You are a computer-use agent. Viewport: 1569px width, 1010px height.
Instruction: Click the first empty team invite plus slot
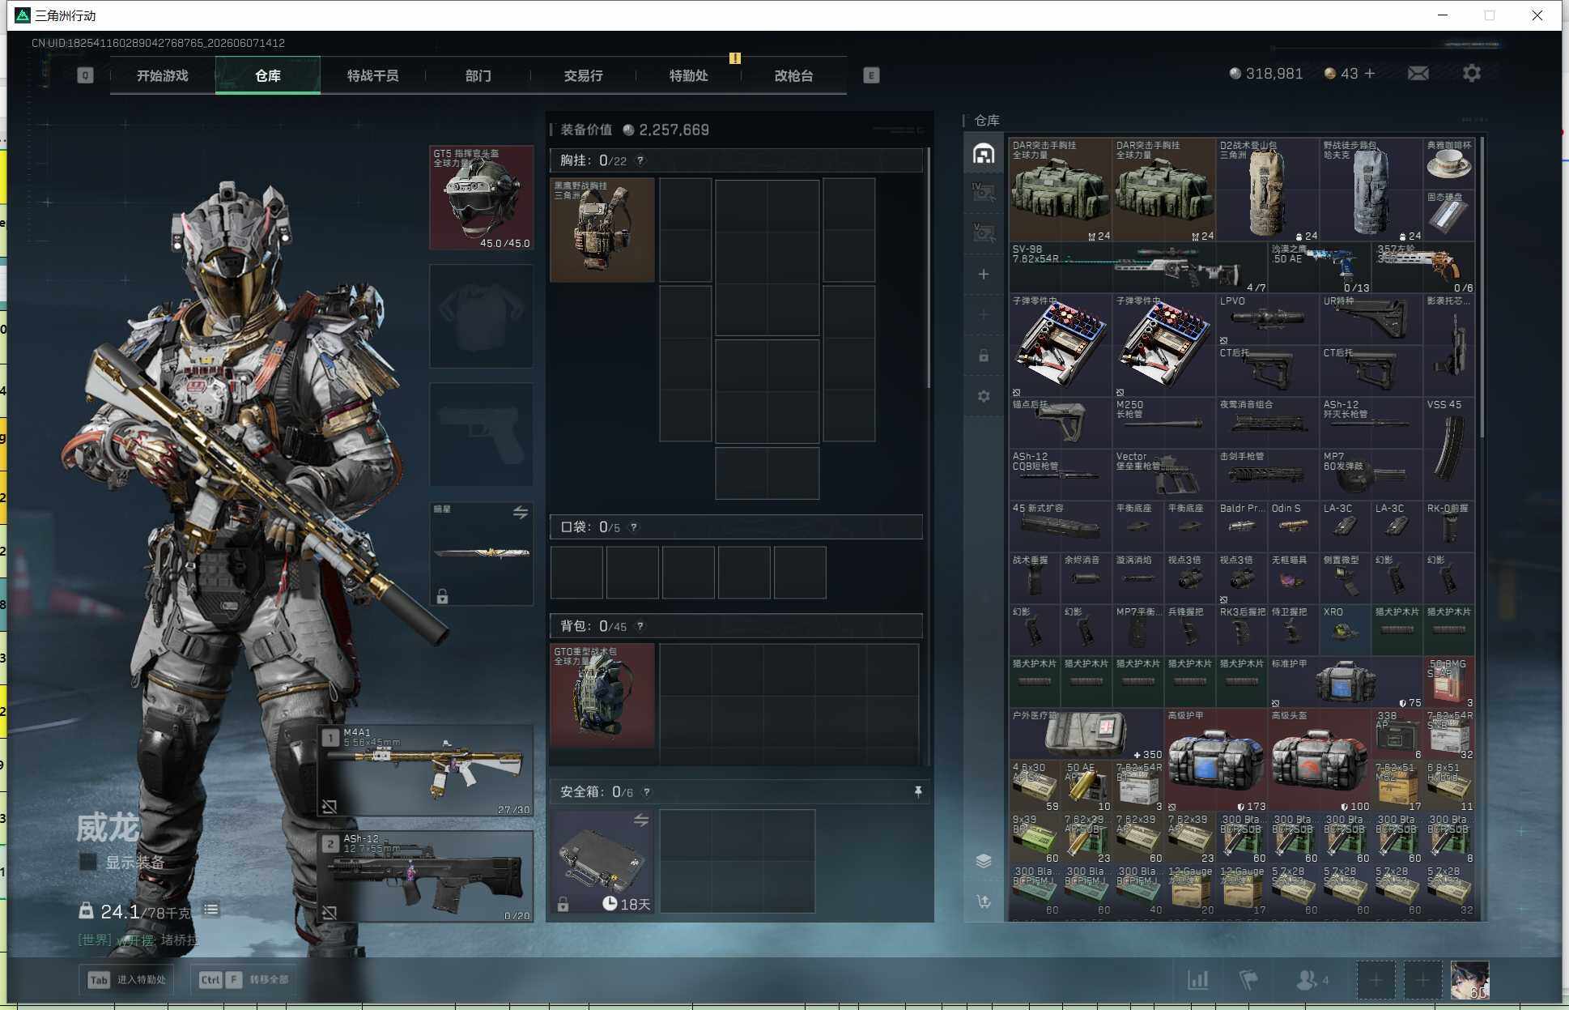[1376, 980]
